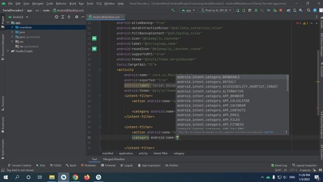Click Next Tip link in completion popup
Screen dimensions: 323x182
coord(268,132)
